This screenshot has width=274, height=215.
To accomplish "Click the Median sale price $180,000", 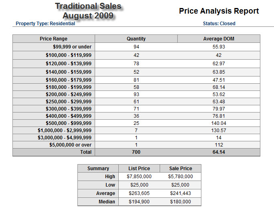I will pyautogui.click(x=180, y=202).
